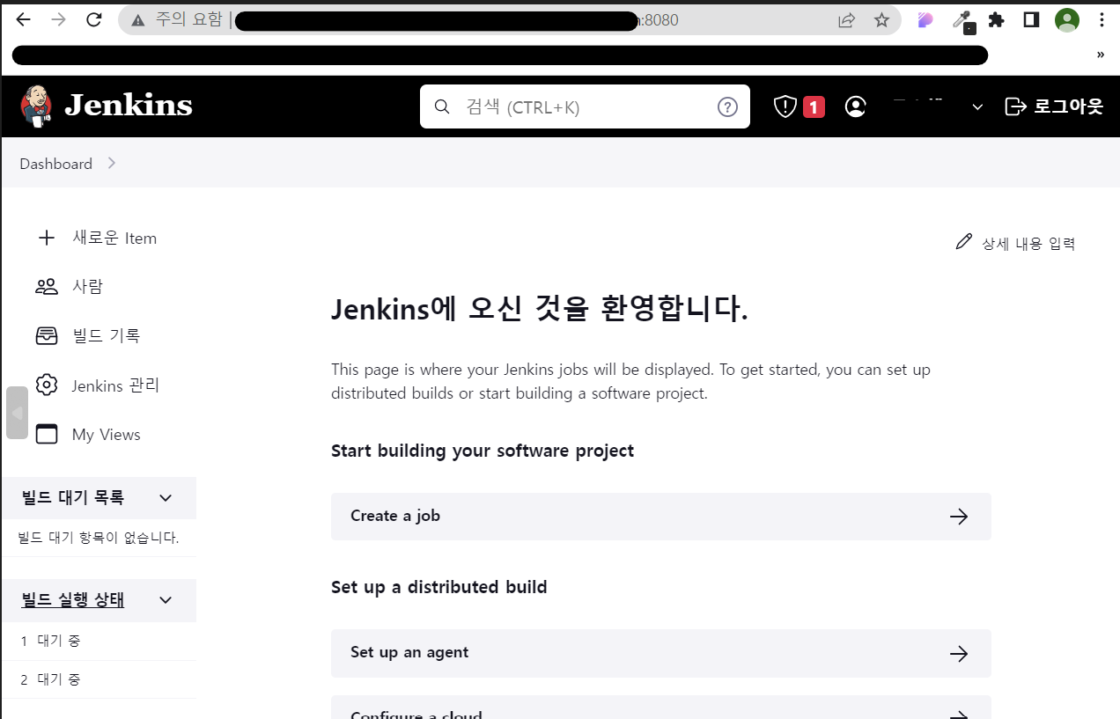This screenshot has width=1120, height=719.
Task: Click the 빌드 실행 상태 link
Action: click(x=72, y=600)
